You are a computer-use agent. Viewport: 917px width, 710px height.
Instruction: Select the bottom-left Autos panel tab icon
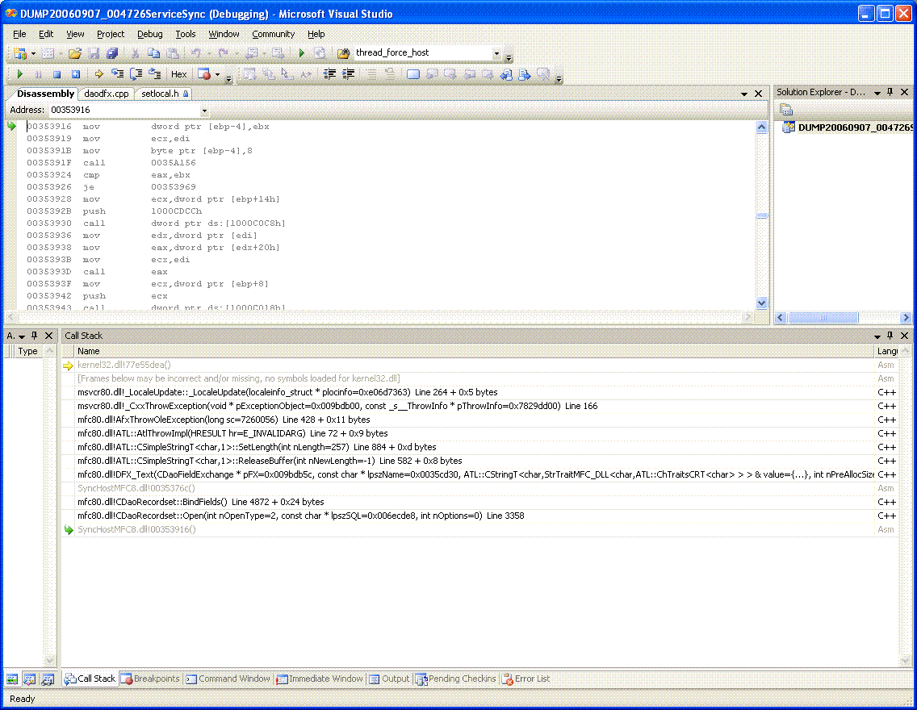[11, 679]
